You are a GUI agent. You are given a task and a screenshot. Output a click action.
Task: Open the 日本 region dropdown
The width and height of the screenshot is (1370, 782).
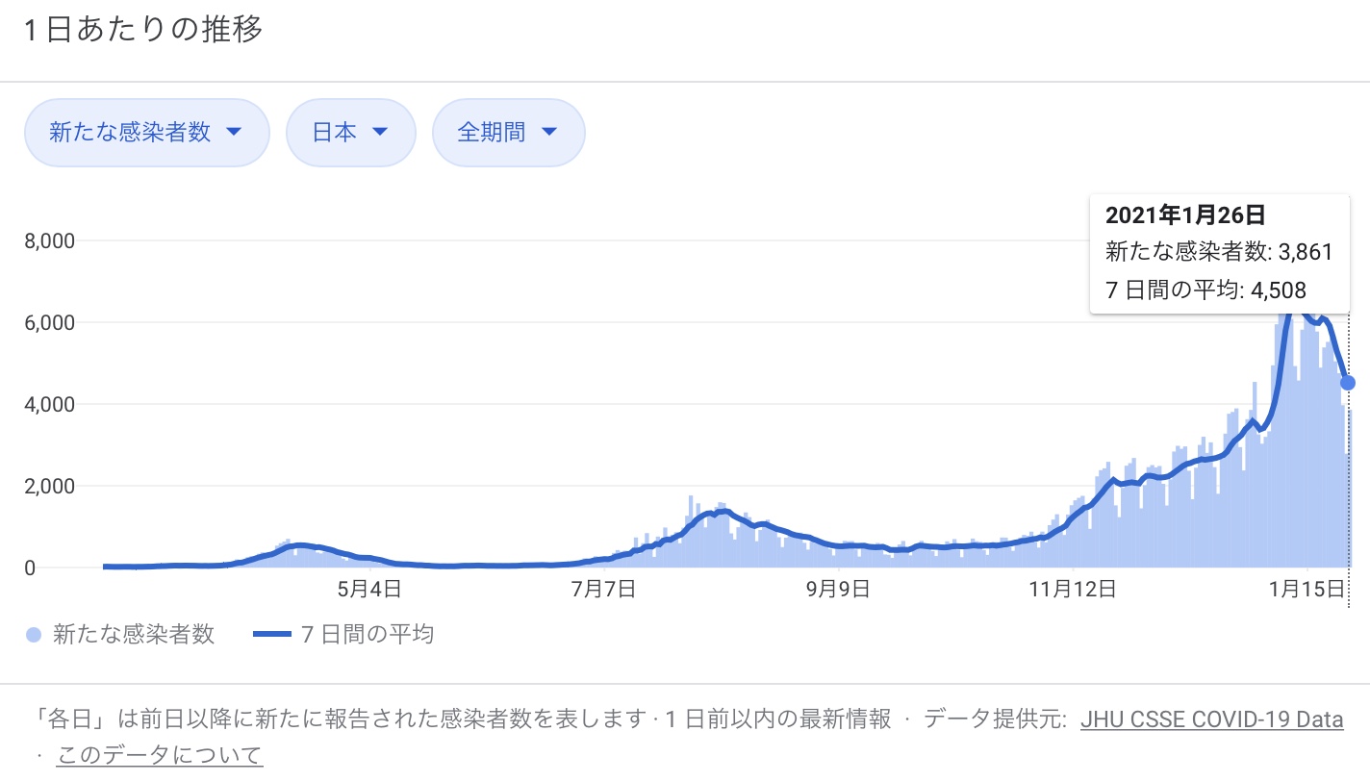click(x=350, y=133)
